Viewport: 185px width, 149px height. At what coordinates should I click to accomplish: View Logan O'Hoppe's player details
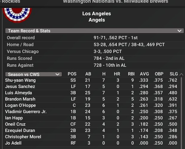[x=20, y=105]
